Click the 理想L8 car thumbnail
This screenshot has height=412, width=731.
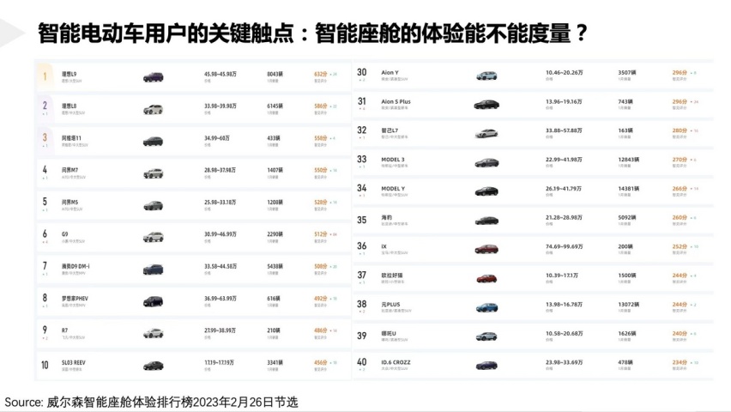153,110
